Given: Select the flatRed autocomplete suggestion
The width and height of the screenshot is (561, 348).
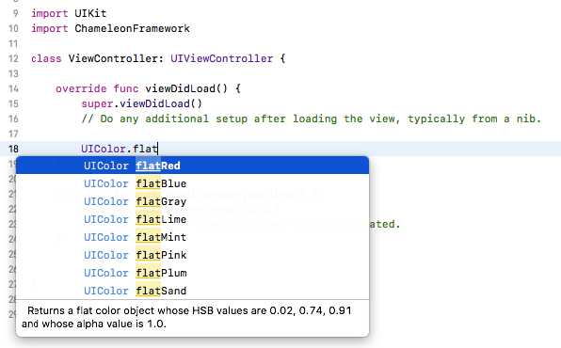Looking at the screenshot, I should tap(192, 166).
